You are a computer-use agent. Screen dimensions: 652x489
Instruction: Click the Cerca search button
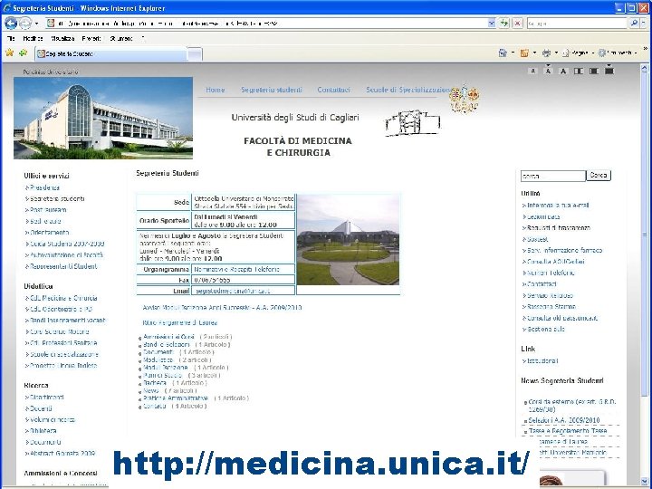(x=599, y=176)
